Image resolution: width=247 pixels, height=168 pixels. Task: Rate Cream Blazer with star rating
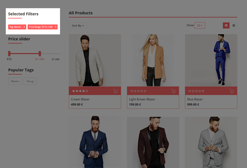[x=80, y=91]
